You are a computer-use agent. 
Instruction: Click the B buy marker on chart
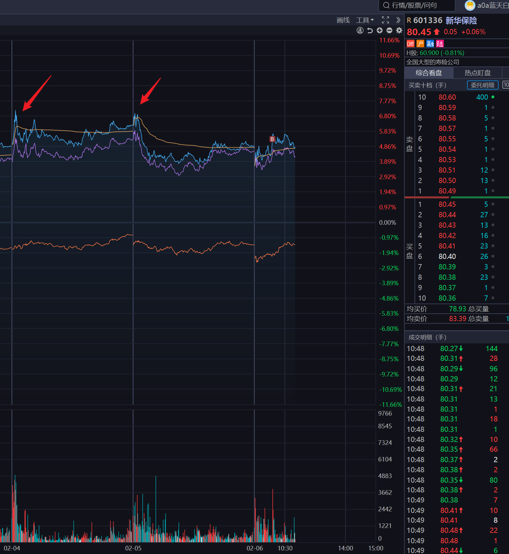(272, 139)
